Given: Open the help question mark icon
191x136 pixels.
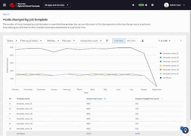Looking at the screenshot, I should coord(153,5).
